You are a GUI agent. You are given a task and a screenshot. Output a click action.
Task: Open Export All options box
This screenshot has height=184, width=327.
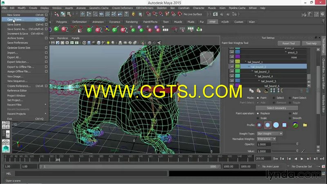coord(46,57)
